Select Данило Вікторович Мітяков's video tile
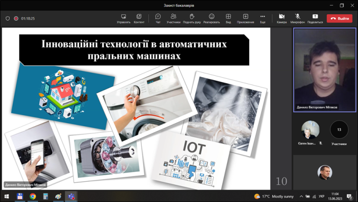Screen dimensions: 358x202 (325, 70)
